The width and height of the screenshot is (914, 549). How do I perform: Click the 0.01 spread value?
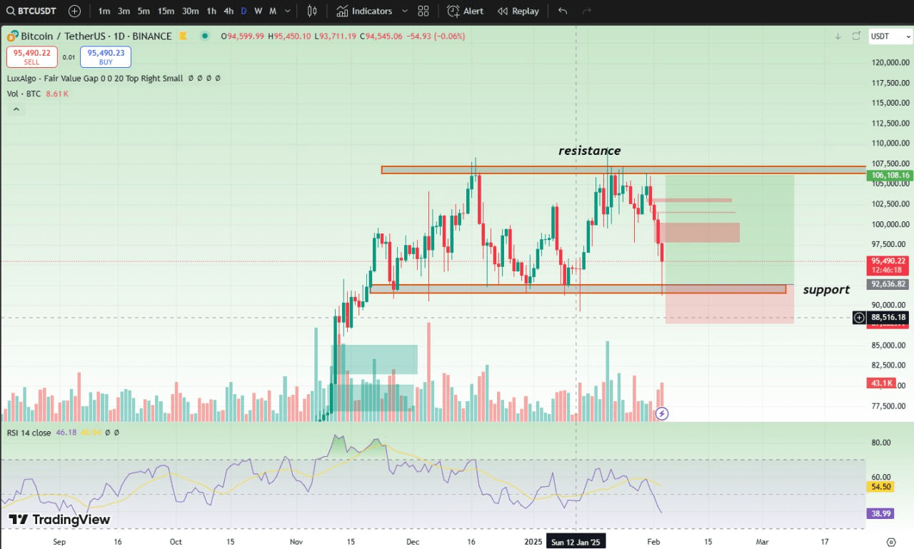point(69,57)
